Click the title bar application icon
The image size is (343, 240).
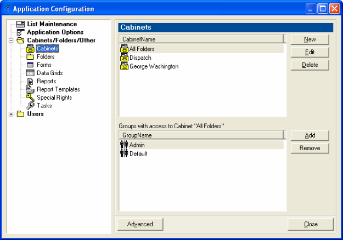8,9
